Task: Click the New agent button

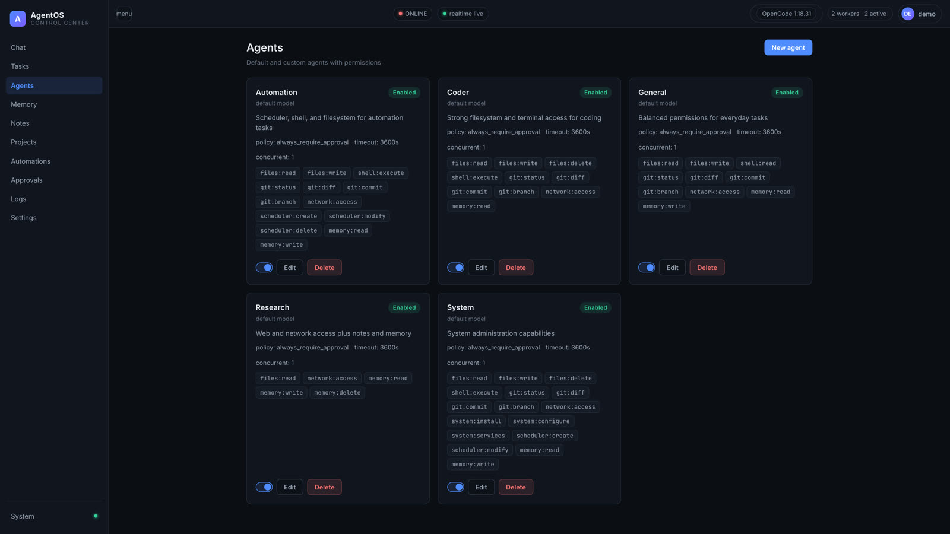Action: pos(788,47)
